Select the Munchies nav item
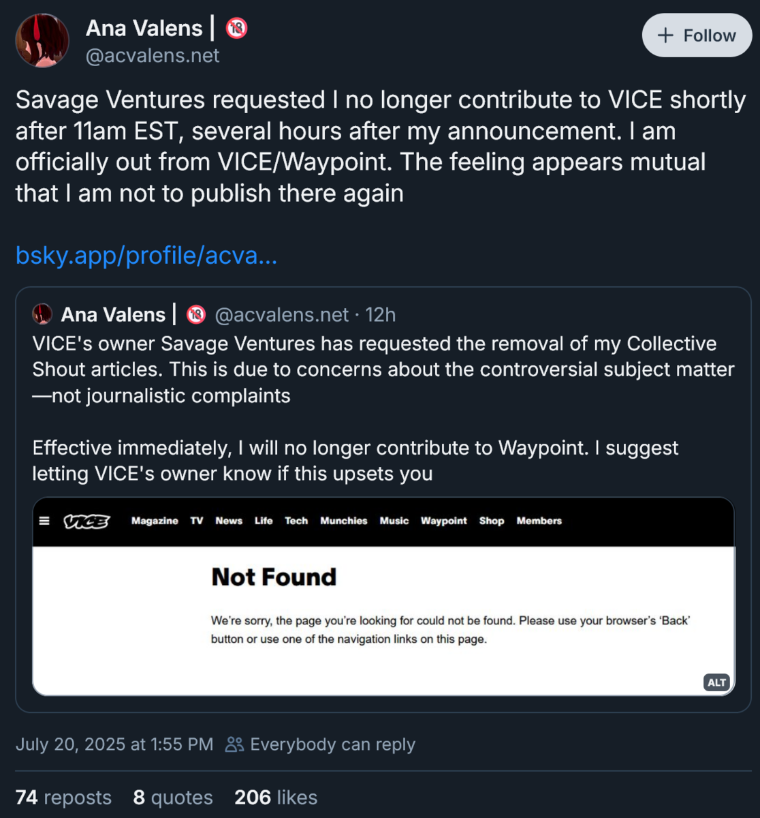The image size is (760, 818). coord(343,521)
